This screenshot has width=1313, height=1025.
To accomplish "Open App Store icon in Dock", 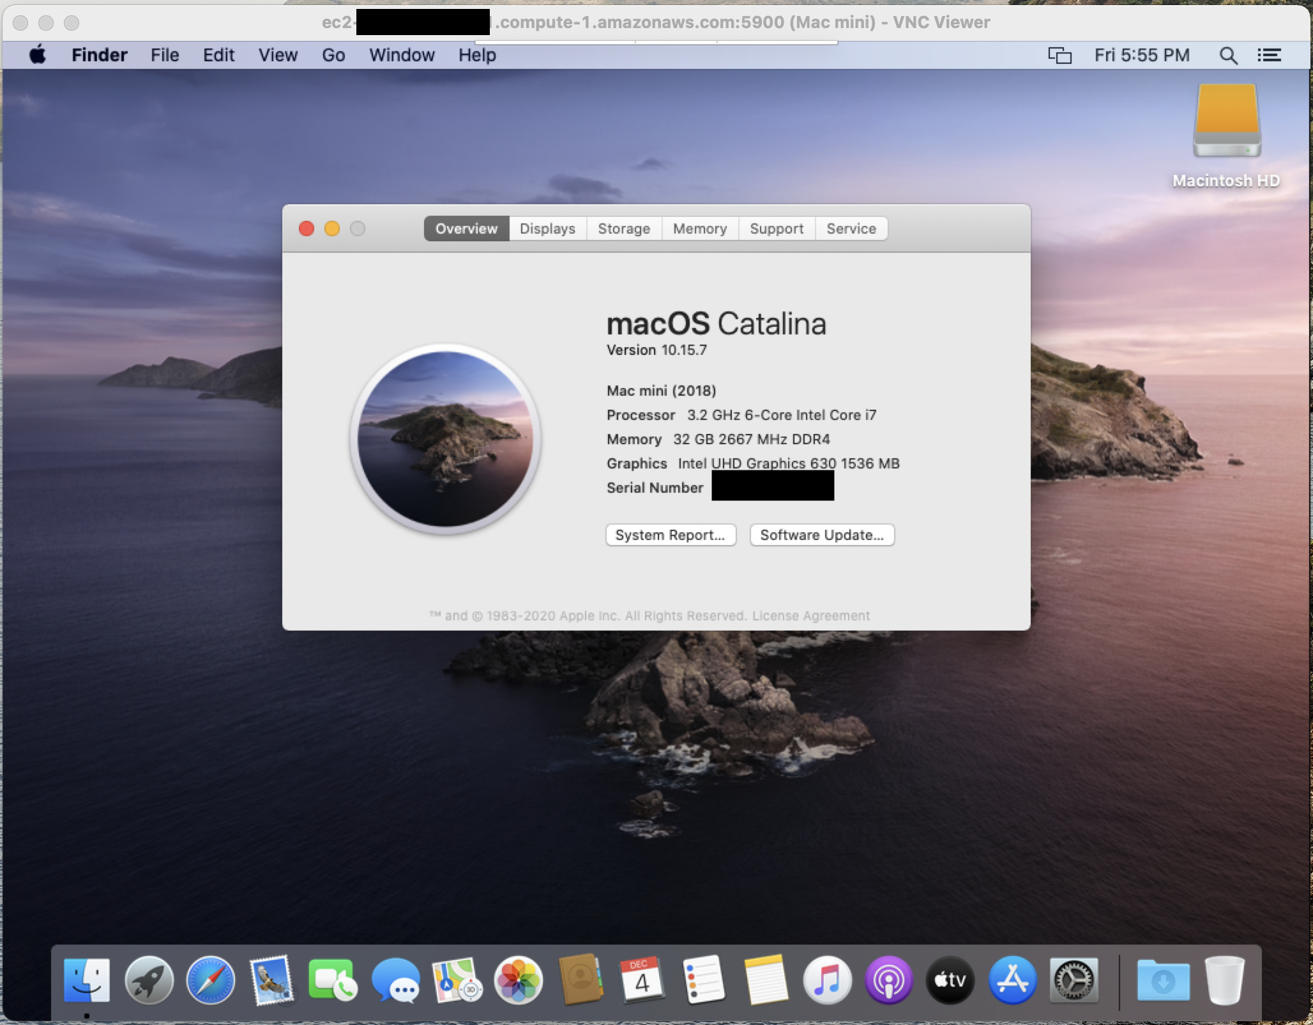I will [x=1012, y=980].
